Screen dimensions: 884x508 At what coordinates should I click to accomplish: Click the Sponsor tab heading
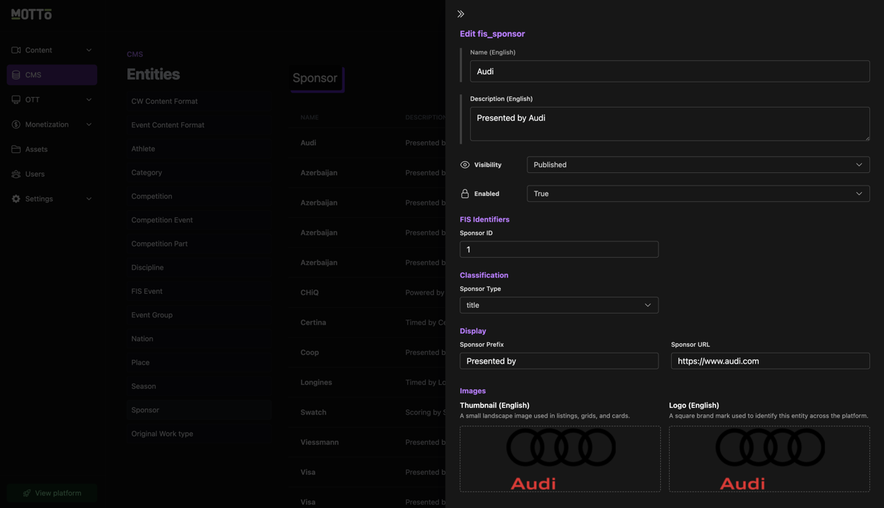coord(315,78)
